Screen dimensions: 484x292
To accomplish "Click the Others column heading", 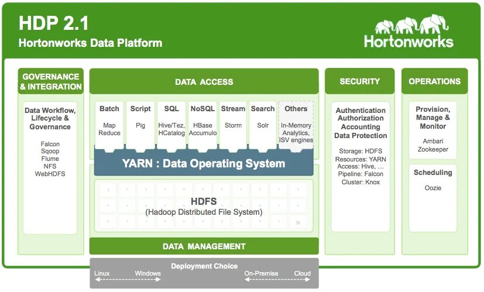I will point(296,109).
